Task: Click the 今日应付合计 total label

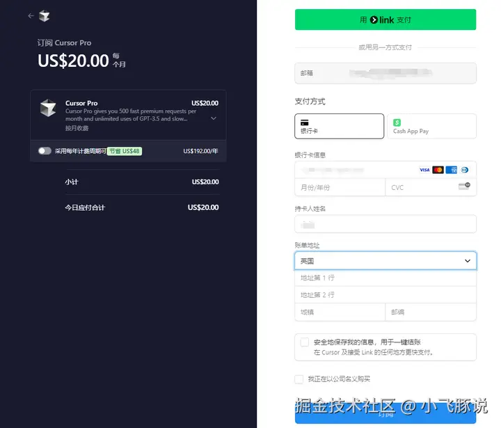Action: (x=85, y=207)
